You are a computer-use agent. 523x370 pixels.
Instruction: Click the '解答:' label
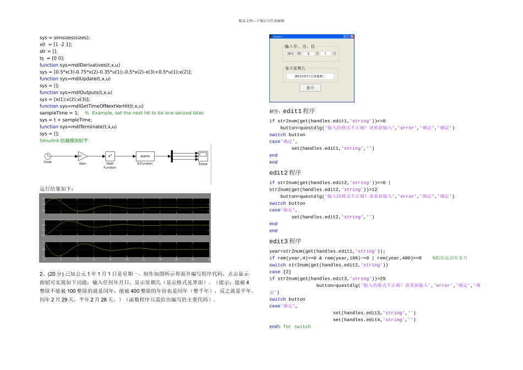pyautogui.click(x=275, y=112)
